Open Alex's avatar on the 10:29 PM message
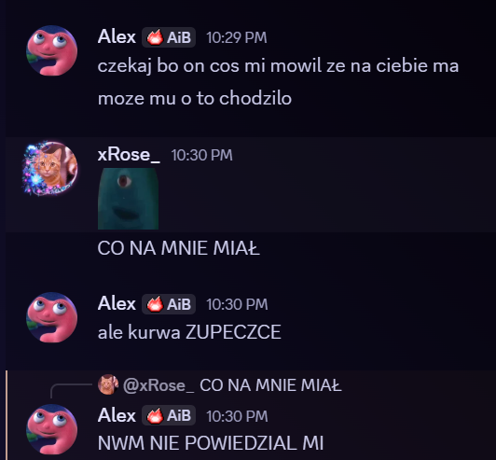The height and width of the screenshot is (460, 496). pos(51,50)
